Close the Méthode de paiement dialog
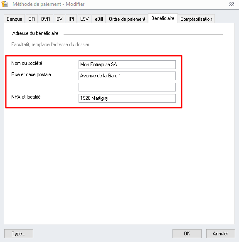The height and width of the screenshot is (242, 239). coord(232,4)
